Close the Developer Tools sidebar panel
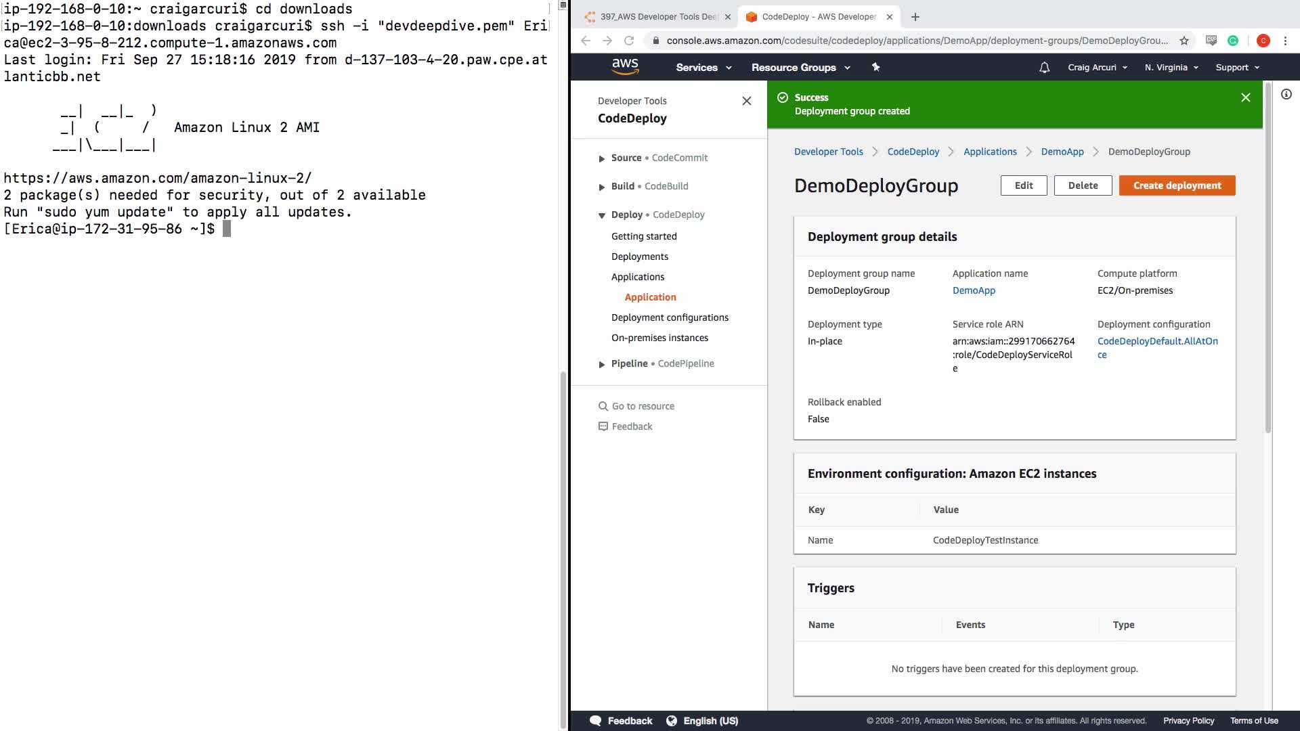Screen dimensions: 1300x731 [746, 101]
